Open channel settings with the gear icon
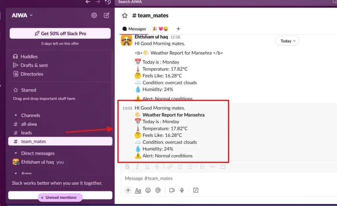The image size is (337, 206). (x=94, y=15)
